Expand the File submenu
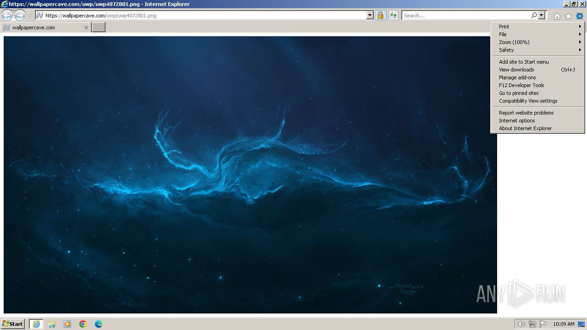 tap(537, 34)
